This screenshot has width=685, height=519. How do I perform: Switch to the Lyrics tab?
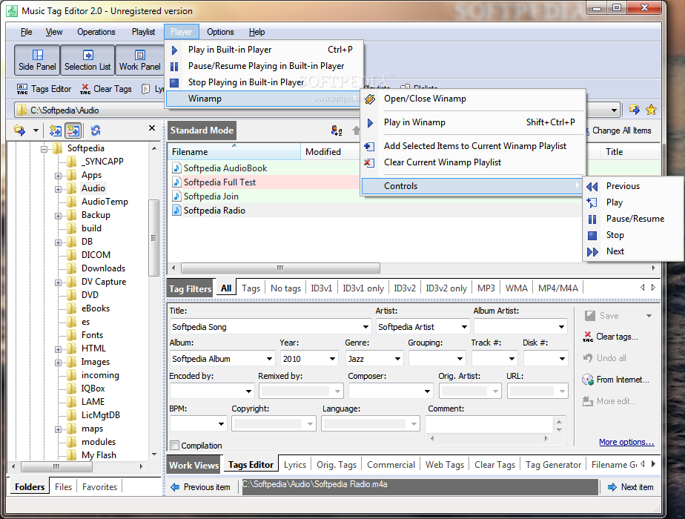(295, 464)
